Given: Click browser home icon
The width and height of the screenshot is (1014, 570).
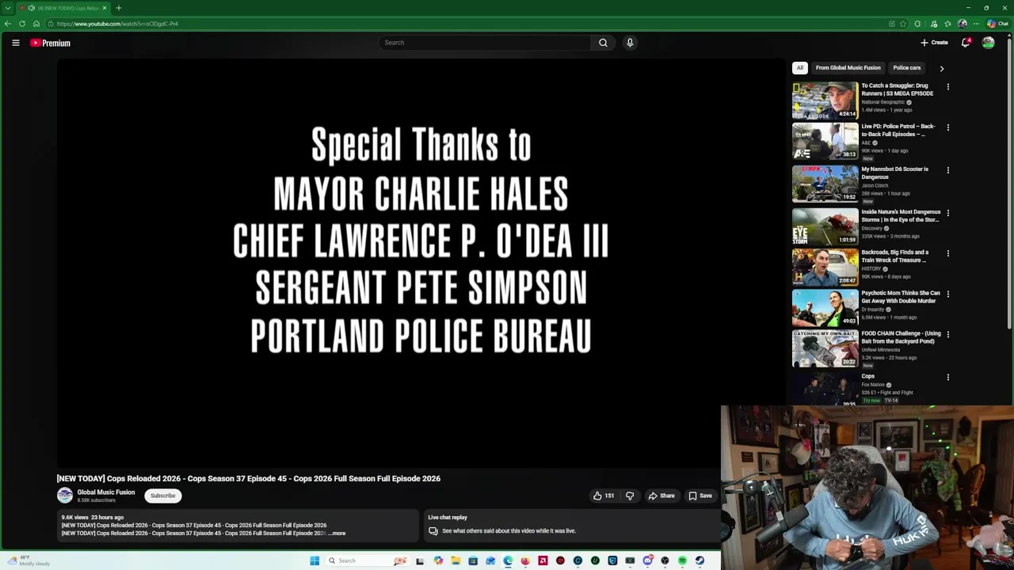Looking at the screenshot, I should [x=36, y=24].
